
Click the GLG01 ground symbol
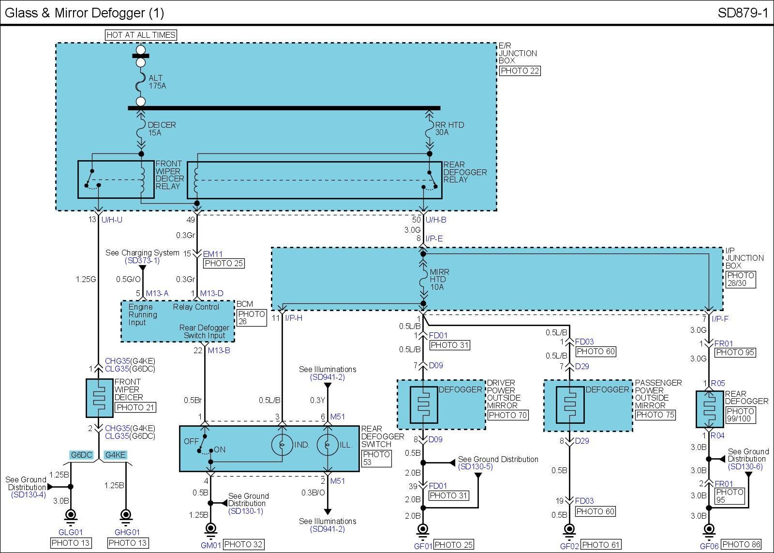(71, 515)
